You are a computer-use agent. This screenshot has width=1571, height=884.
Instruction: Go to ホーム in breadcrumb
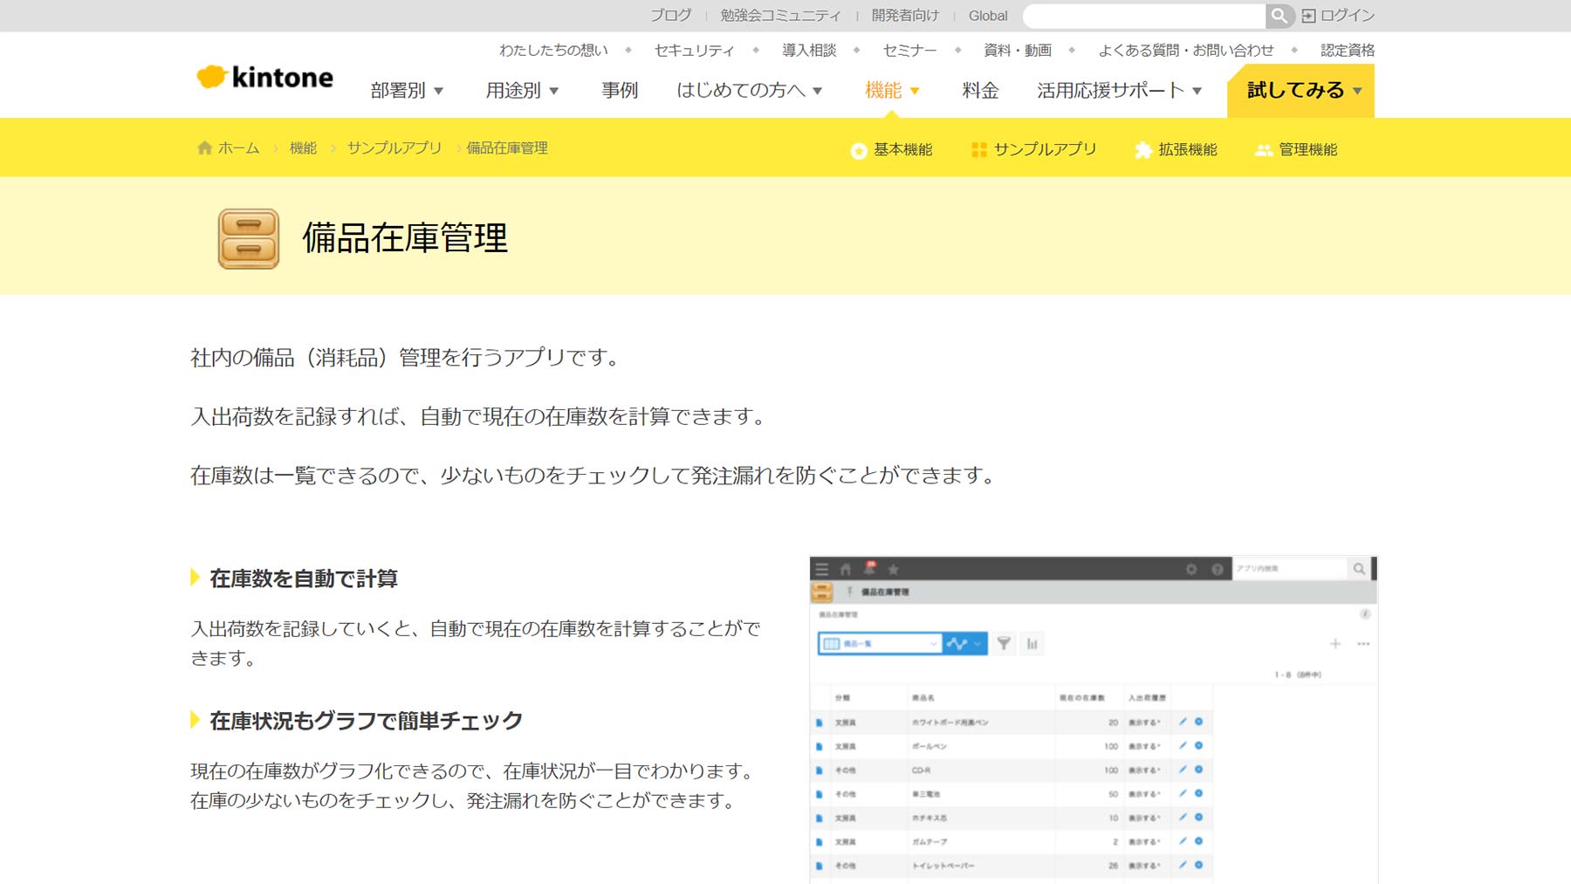[238, 147]
